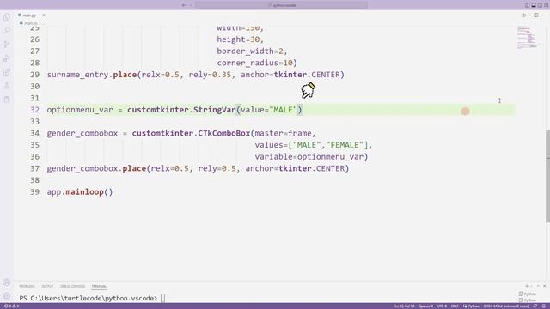Viewport: 550px width, 309px height.
Task: Expand the run button dropdown arrow
Action: click(529, 15)
